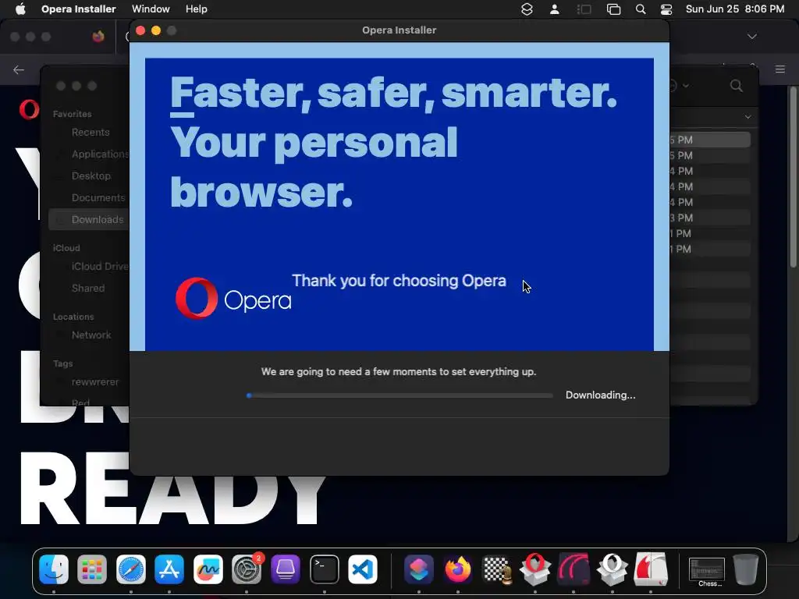Open the Trash in the Dock
Viewport: 799px width, 599px height.
(745, 569)
